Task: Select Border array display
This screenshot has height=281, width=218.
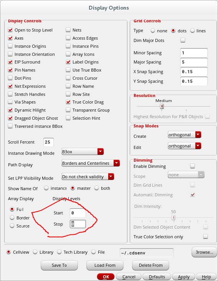Action: click(12, 217)
